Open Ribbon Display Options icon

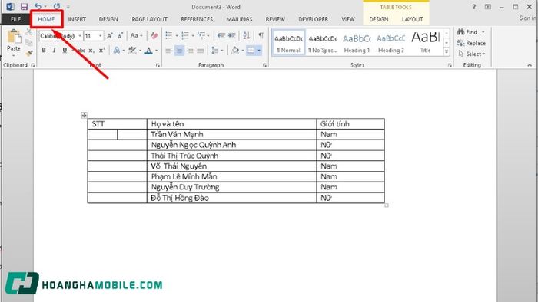coord(487,7)
